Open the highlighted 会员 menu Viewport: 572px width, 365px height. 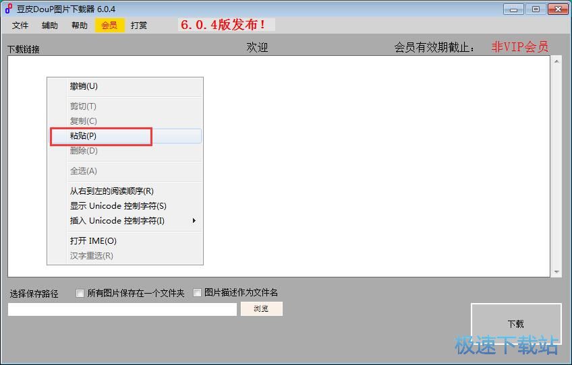pos(109,26)
